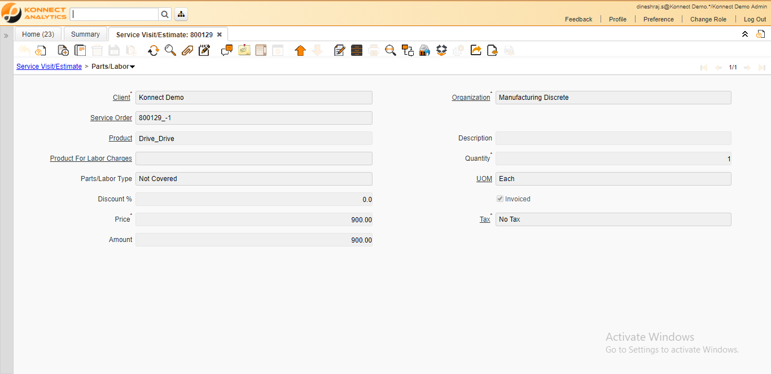Open chat with the speech bubbles icon
The height and width of the screenshot is (374, 771).
click(227, 51)
